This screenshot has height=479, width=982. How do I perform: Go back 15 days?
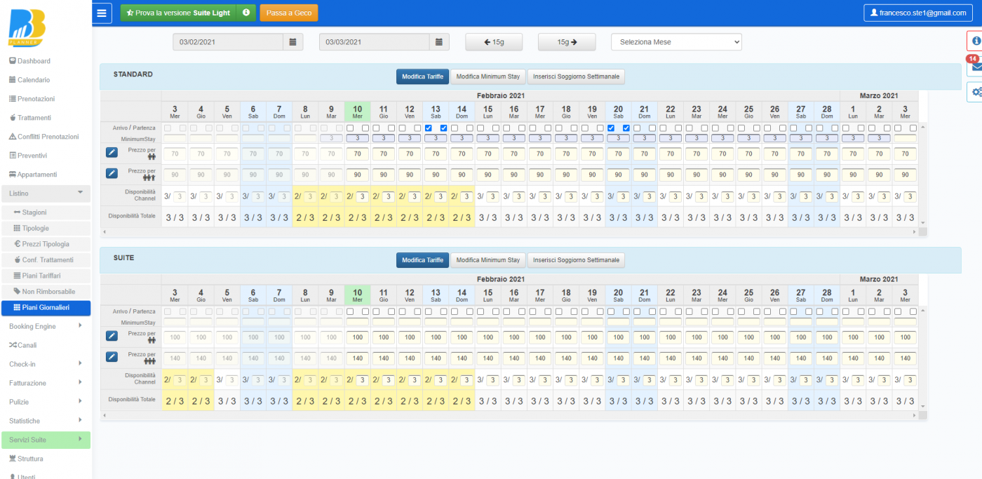494,42
